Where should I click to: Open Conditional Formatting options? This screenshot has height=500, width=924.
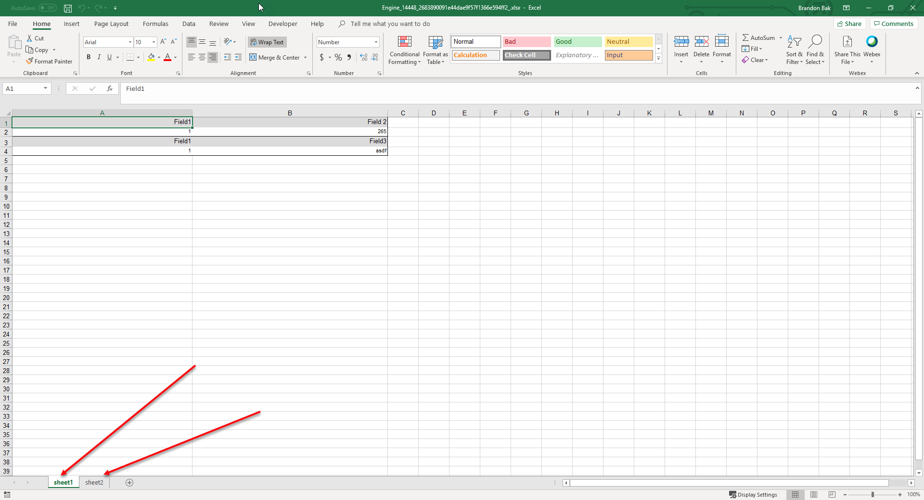pos(404,50)
